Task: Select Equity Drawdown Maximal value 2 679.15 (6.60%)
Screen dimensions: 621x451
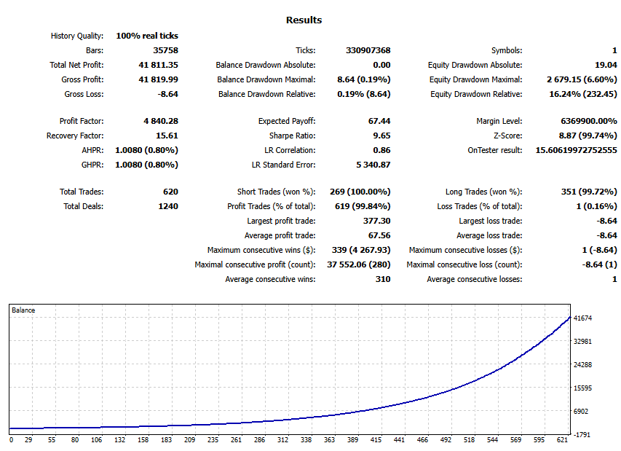Action: click(x=582, y=79)
